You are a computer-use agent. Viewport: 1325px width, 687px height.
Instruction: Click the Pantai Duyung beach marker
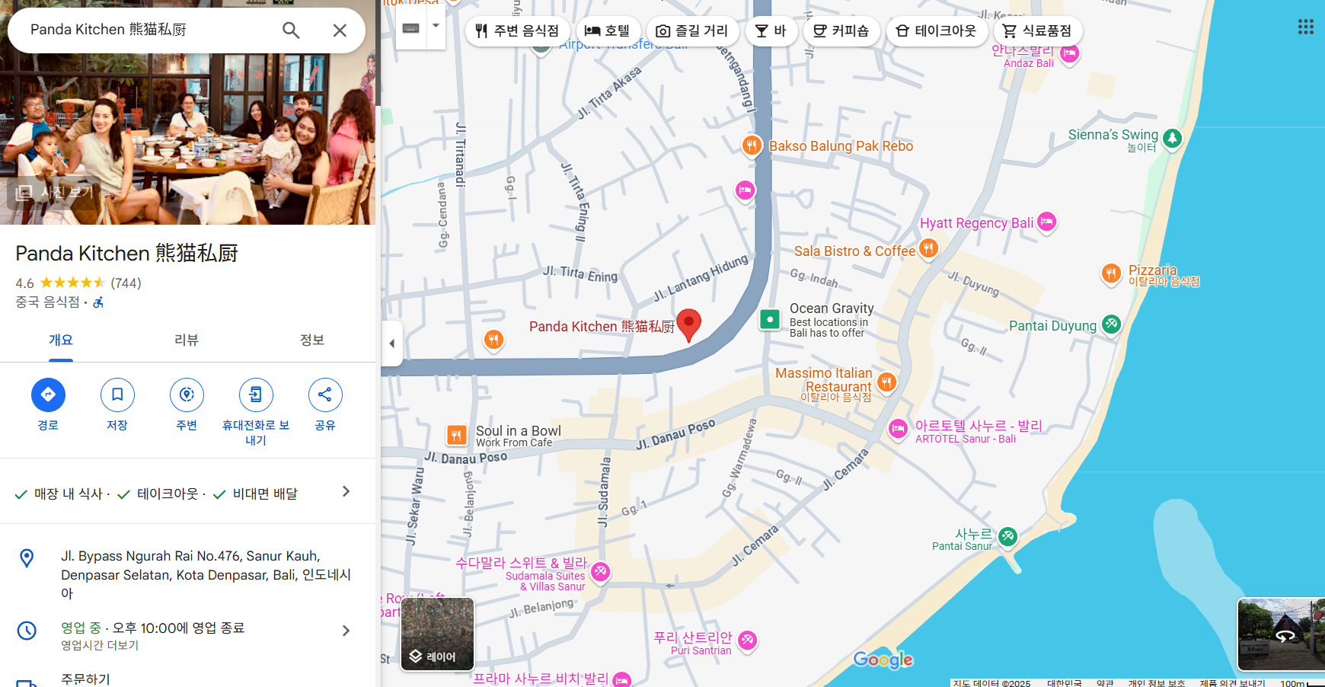pyautogui.click(x=1111, y=324)
